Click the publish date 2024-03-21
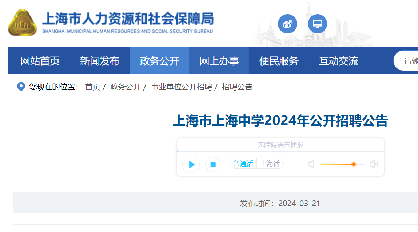The width and height of the screenshot is (418, 232). pyautogui.click(x=299, y=204)
